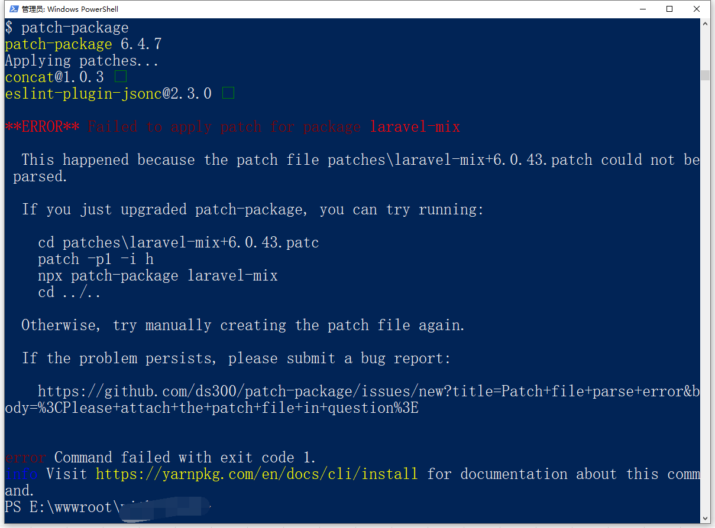Open the yarnpkg.com install docs link

(x=257, y=474)
